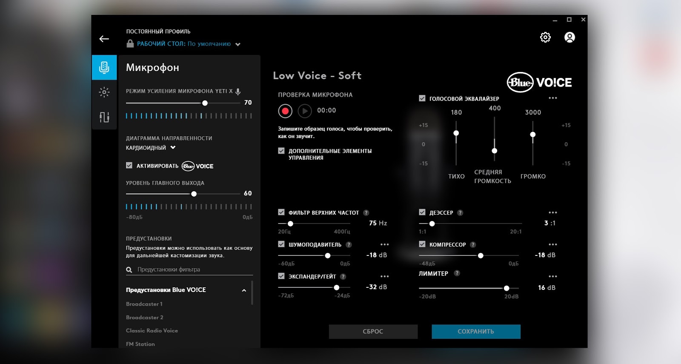Select the Broadcaster 1 preset
This screenshot has height=364, width=681.
[x=144, y=304]
